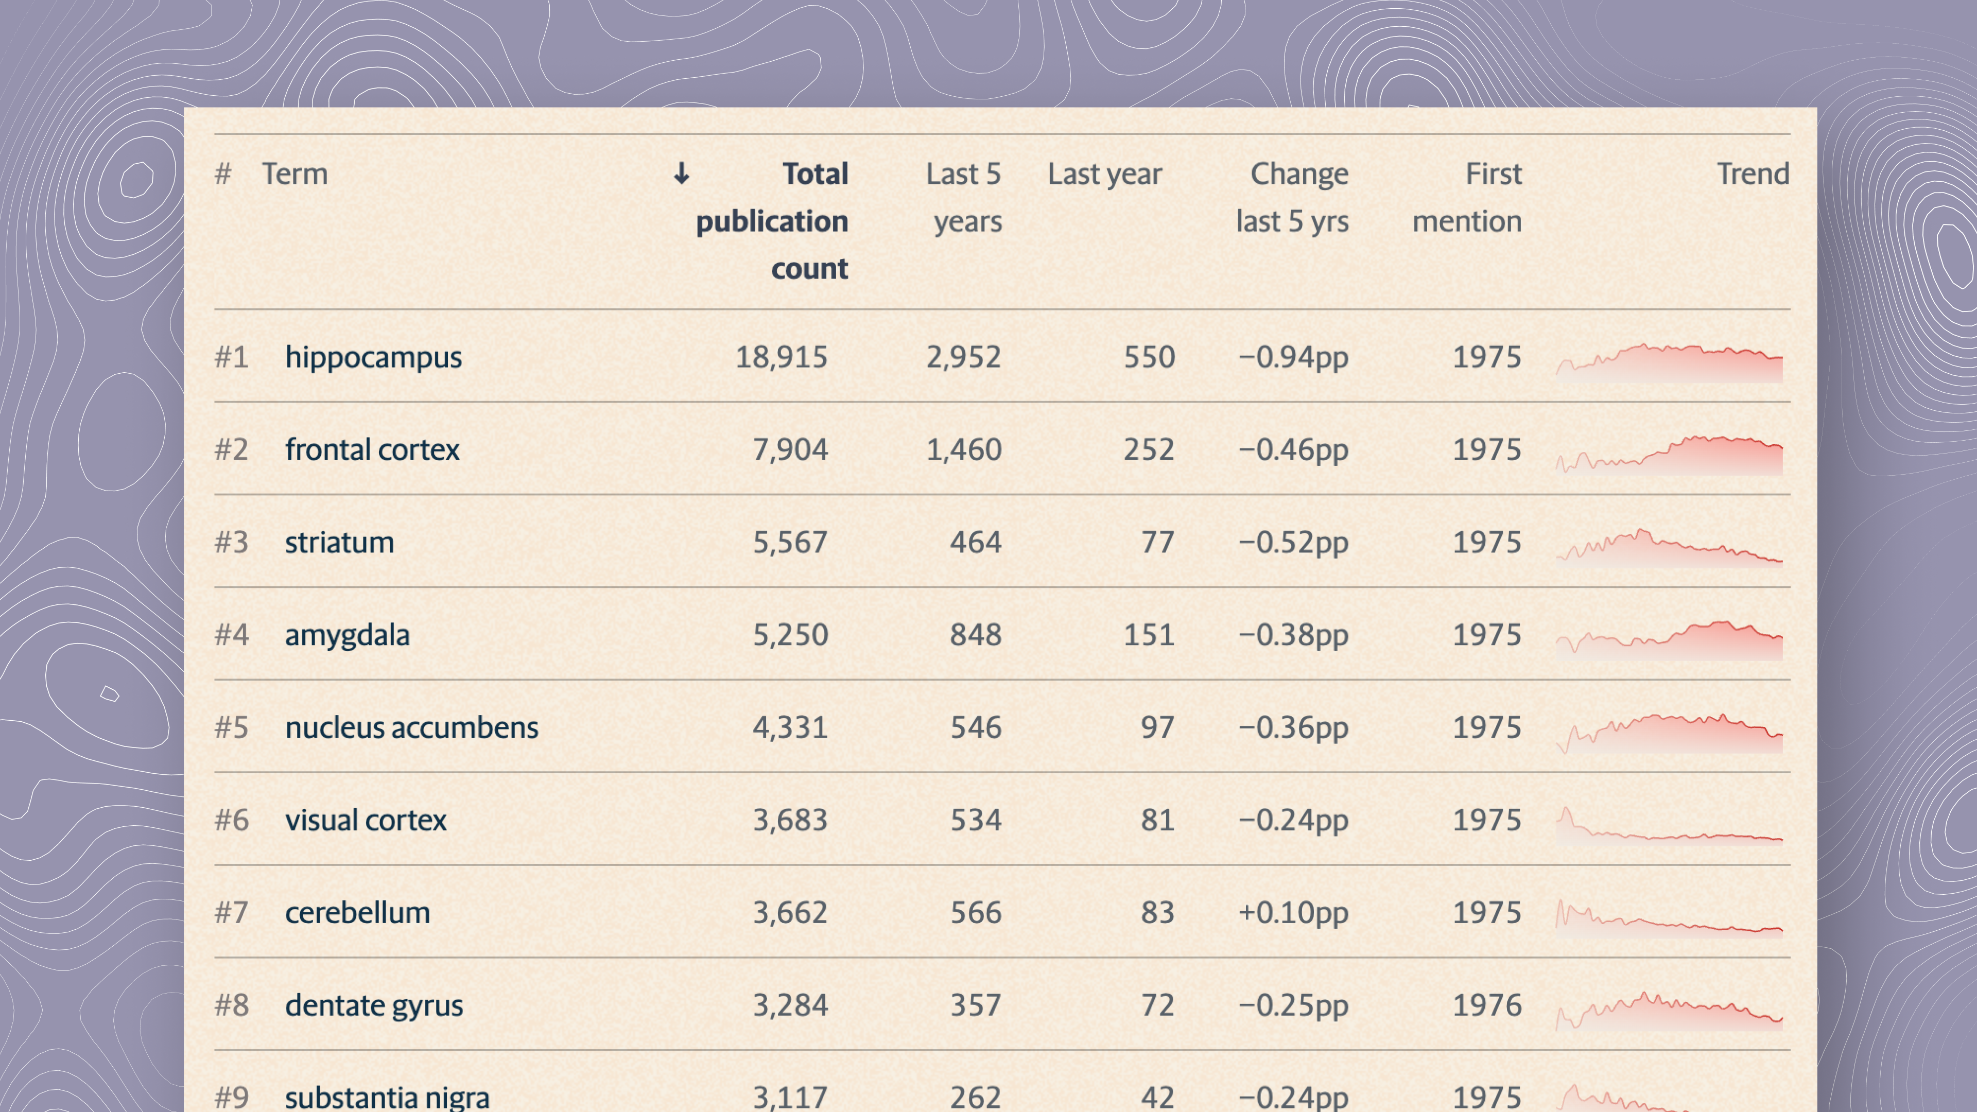This screenshot has width=1977, height=1112.
Task: Click the Term column header
Action: coord(294,174)
